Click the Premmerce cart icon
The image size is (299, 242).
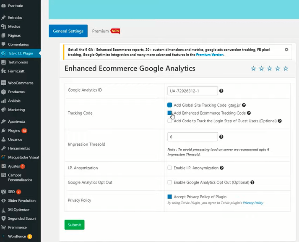pyautogui.click(x=3, y=227)
